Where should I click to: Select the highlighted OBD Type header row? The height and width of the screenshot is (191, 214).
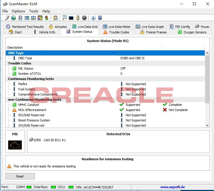105,53
